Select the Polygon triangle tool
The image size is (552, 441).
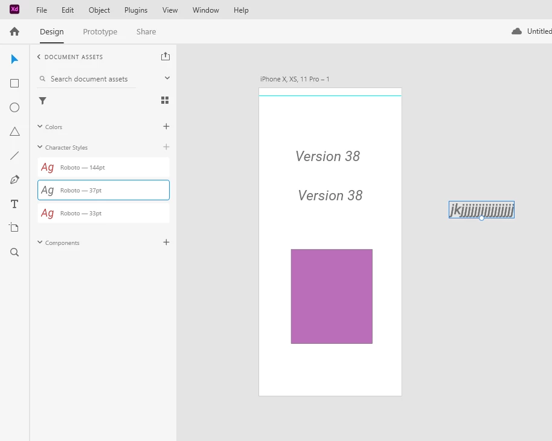click(x=14, y=132)
